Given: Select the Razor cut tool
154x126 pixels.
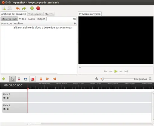Looking at the screenshot, I should (x=19, y=79).
